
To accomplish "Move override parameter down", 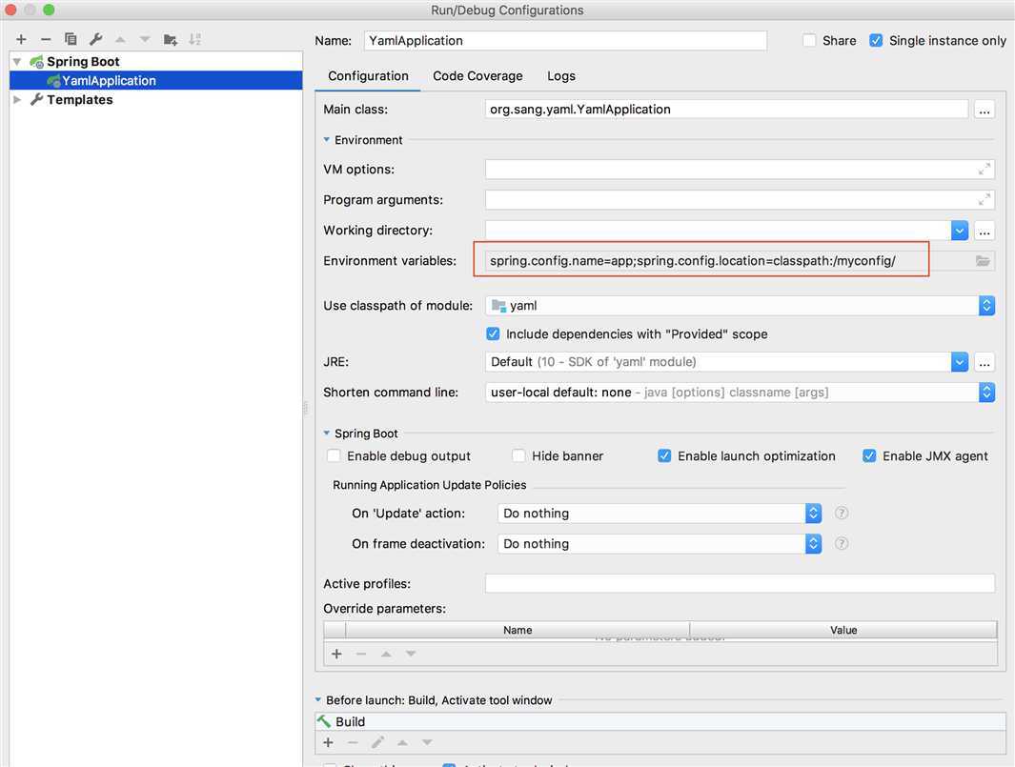I will (411, 654).
